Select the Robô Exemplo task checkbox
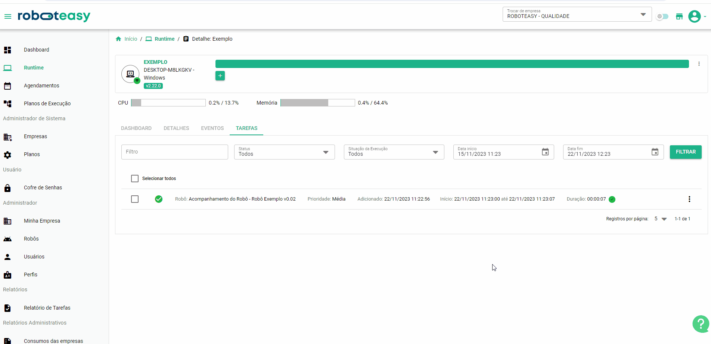Viewport: 711px width, 344px height. pos(135,199)
